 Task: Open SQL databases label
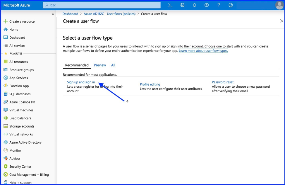coord(20,94)
